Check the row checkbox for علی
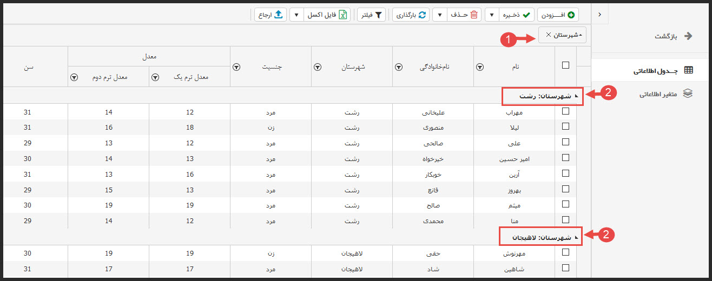The image size is (712, 281). pyautogui.click(x=566, y=142)
